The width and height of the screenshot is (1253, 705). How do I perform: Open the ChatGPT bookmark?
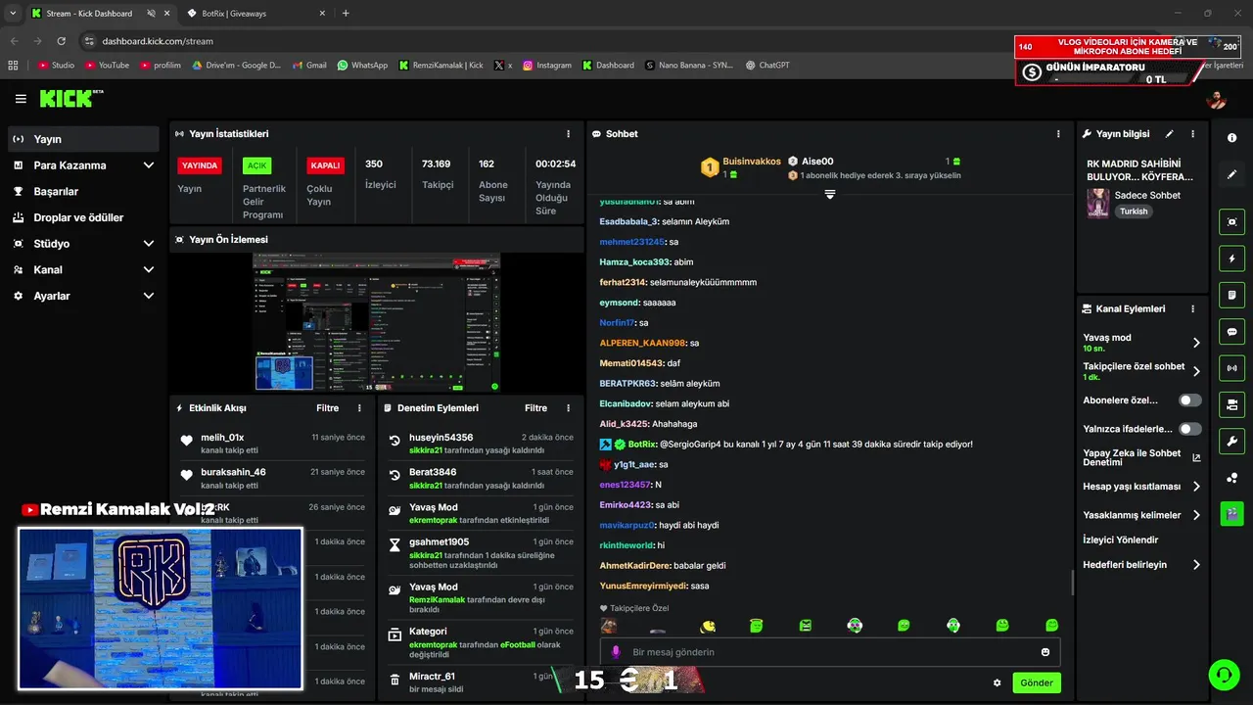click(767, 65)
